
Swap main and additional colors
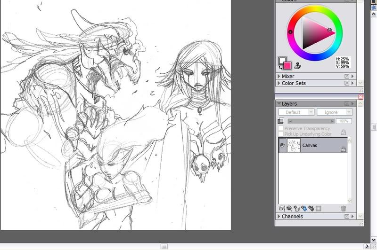click(x=280, y=68)
